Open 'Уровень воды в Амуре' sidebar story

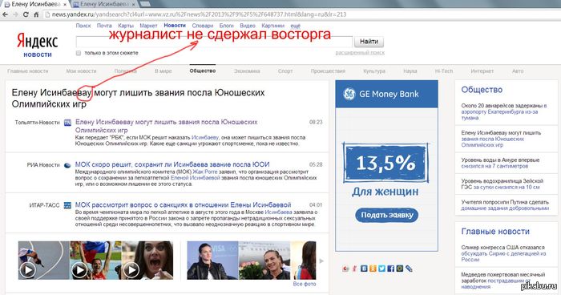tap(500, 163)
